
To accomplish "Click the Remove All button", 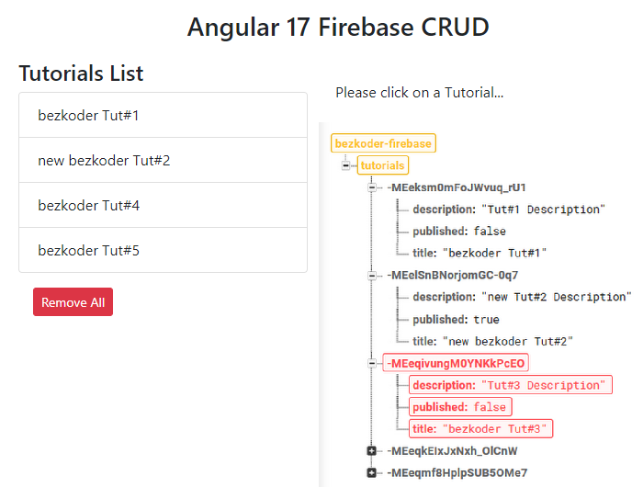I will (x=73, y=302).
